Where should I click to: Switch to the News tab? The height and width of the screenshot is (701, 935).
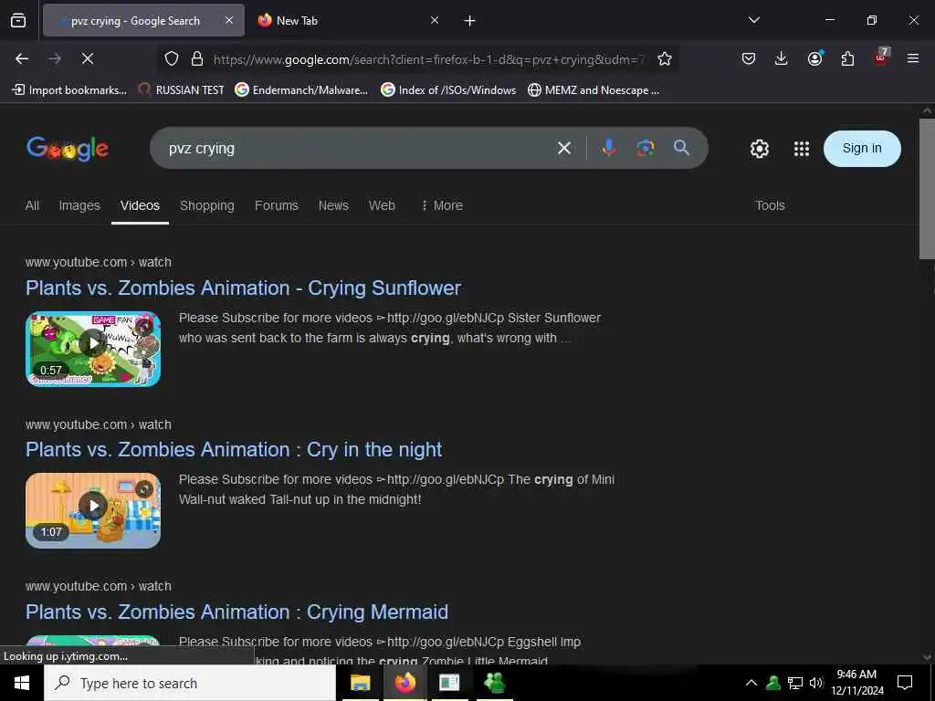click(333, 205)
